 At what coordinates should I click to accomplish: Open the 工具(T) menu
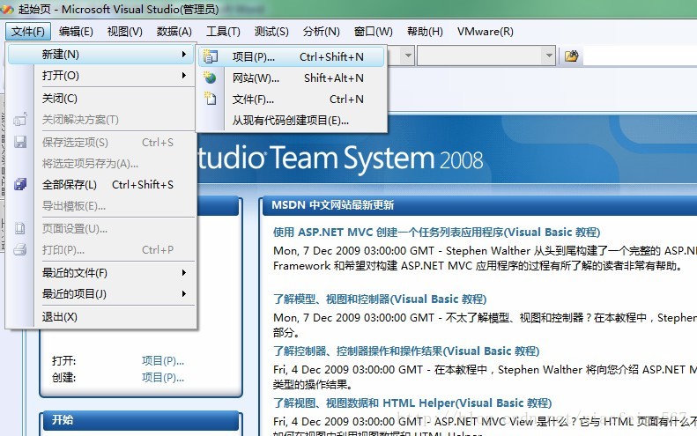pyautogui.click(x=223, y=32)
